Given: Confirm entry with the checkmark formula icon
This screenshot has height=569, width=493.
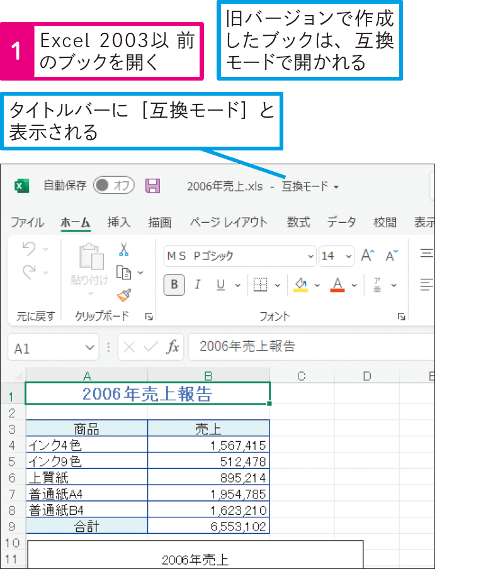Looking at the screenshot, I should pos(150,347).
